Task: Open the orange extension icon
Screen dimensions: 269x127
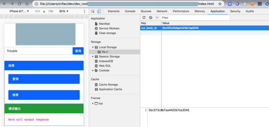Action: (252, 4)
